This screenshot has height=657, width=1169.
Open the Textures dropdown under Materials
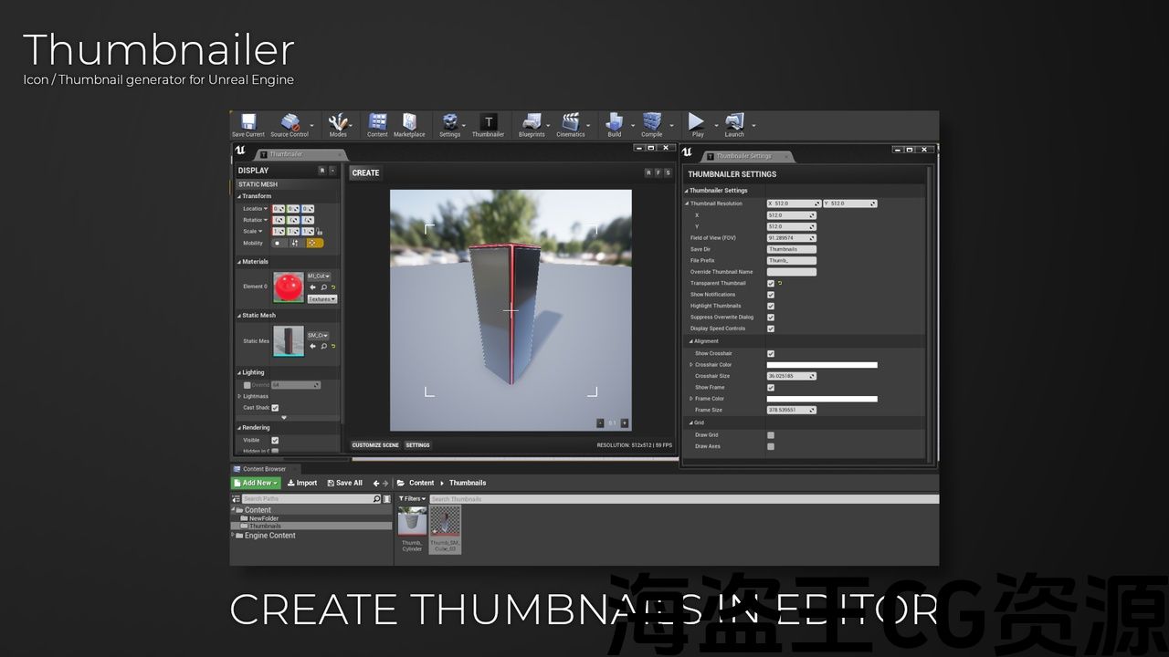coord(321,299)
